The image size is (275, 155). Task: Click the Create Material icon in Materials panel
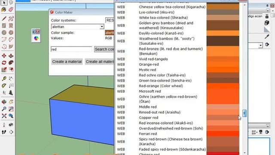(267, 23)
